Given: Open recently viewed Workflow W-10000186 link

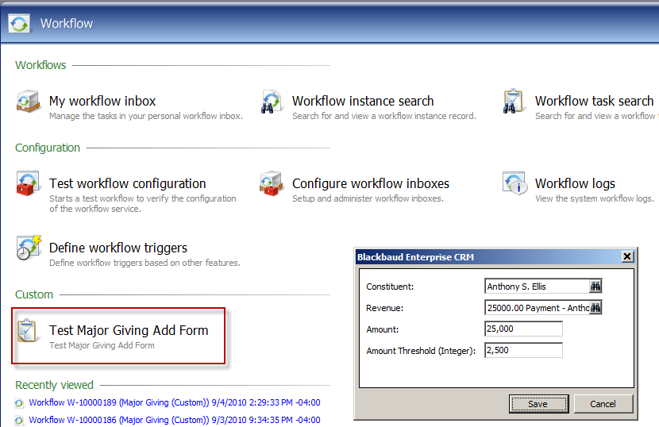Looking at the screenshot, I should click(175, 420).
